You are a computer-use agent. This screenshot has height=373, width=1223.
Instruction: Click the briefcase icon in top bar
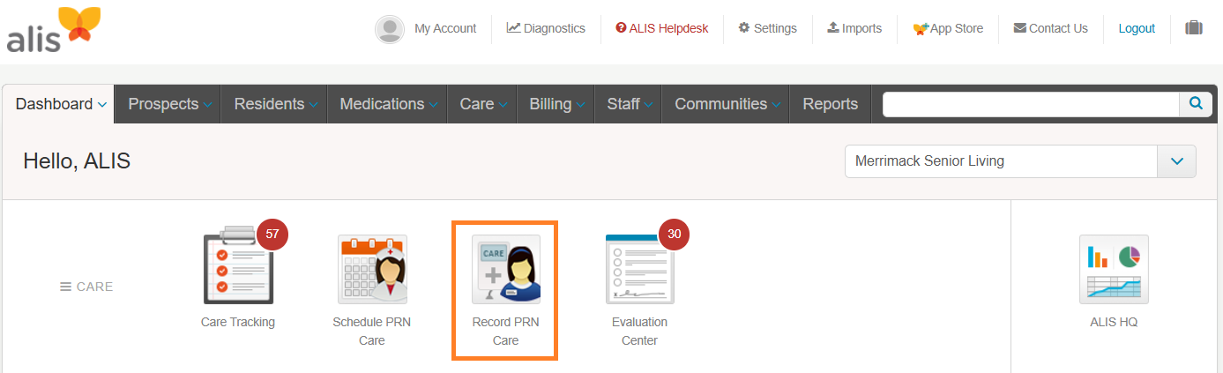click(x=1194, y=28)
